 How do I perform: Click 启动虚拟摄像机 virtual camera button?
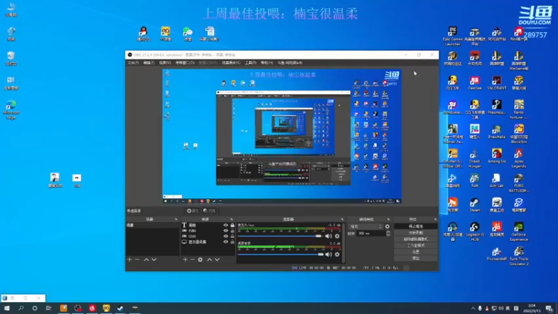point(416,239)
